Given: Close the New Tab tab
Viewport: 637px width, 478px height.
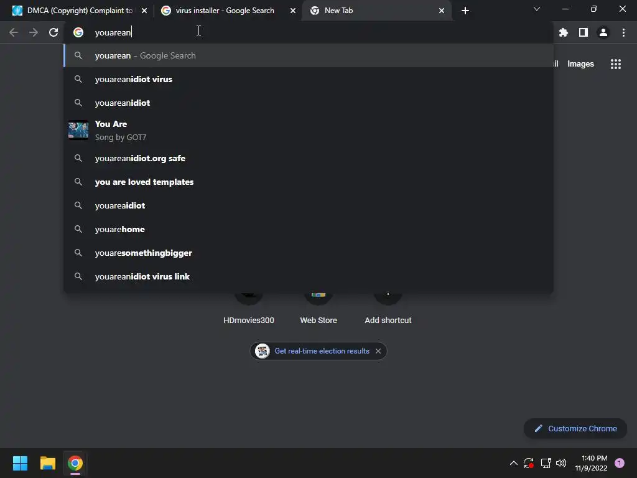Looking at the screenshot, I should 442,11.
